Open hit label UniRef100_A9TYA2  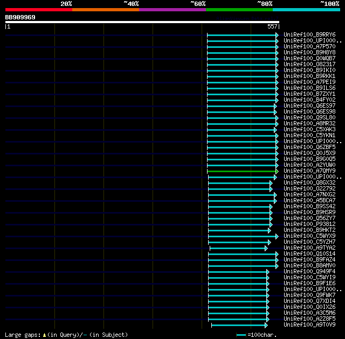coord(309,248)
